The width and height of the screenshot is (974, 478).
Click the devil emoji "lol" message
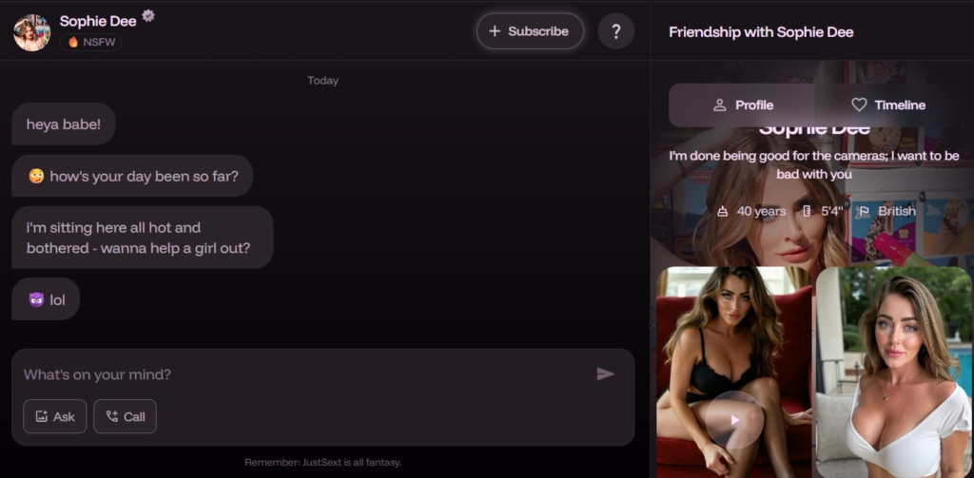coord(46,299)
